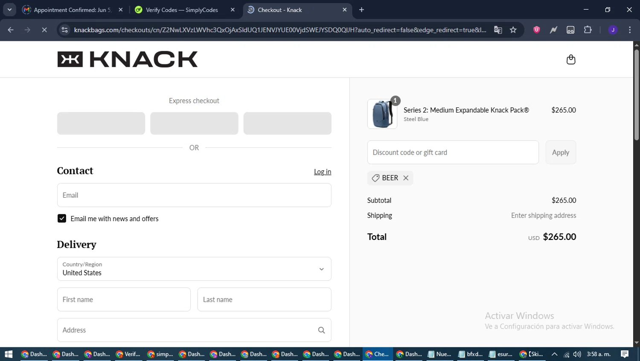Viewport: 640px width, 361px height.
Task: Click the page vertical scrollbar
Action: pos(637,95)
